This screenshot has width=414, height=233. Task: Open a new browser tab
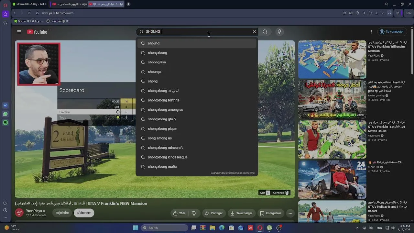[x=128, y=4]
